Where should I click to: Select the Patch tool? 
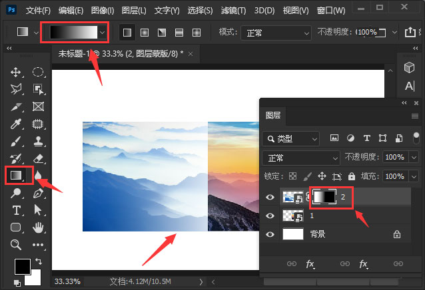(x=38, y=124)
